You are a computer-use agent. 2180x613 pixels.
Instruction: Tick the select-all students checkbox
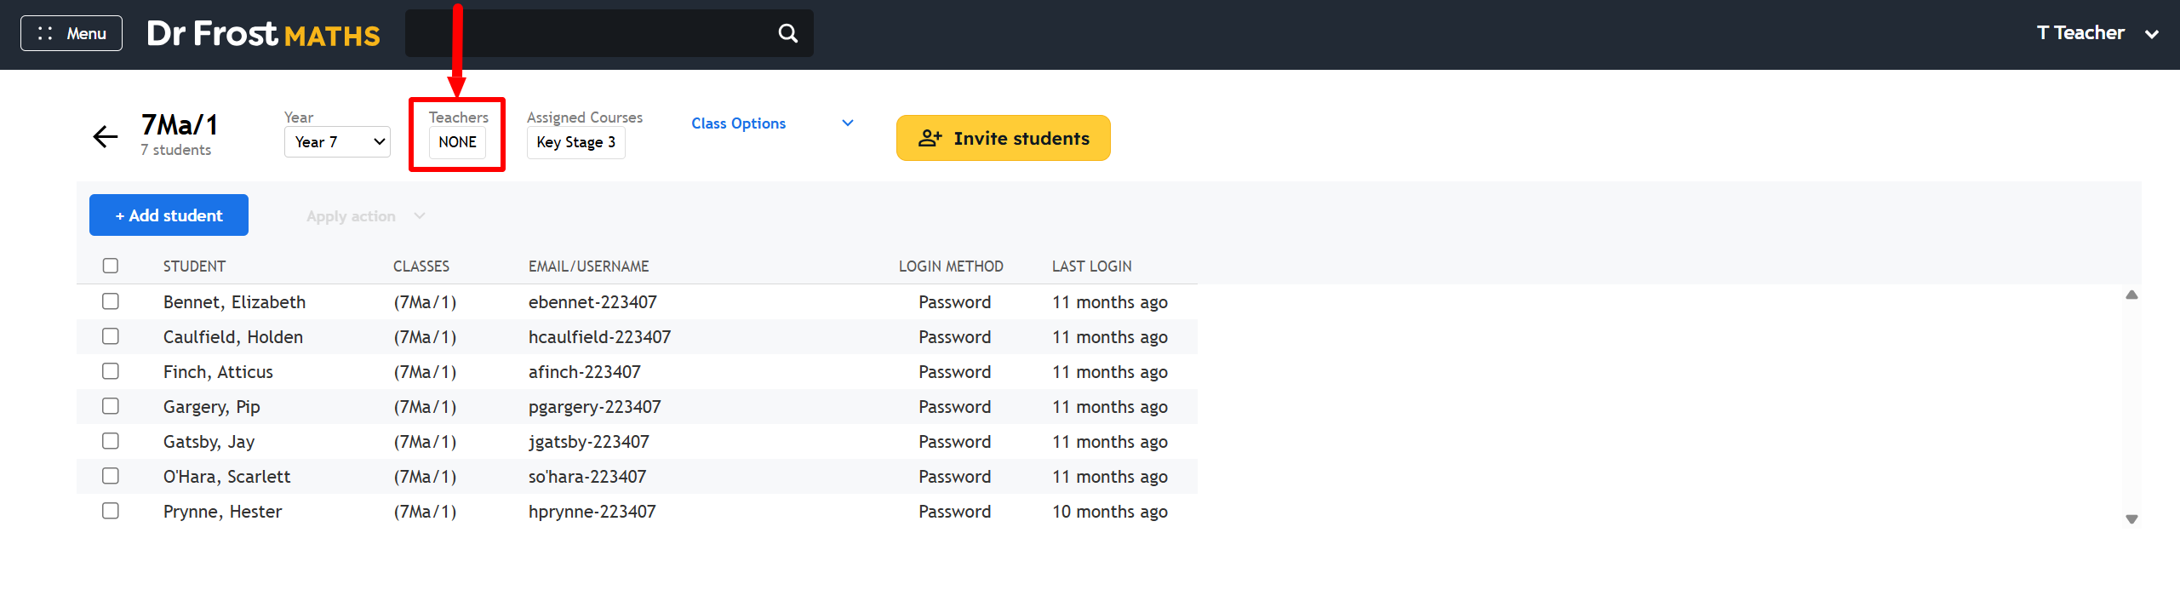(111, 266)
